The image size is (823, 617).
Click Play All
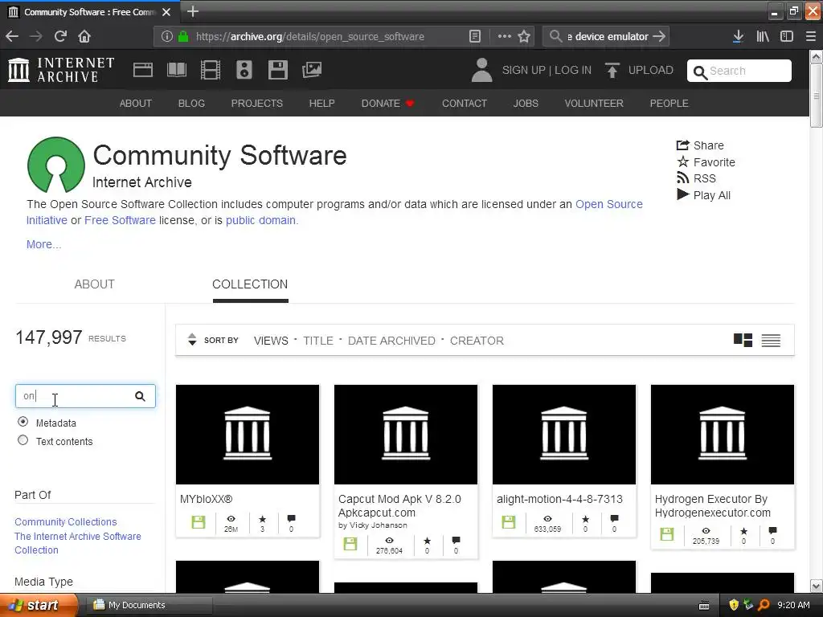click(x=703, y=195)
